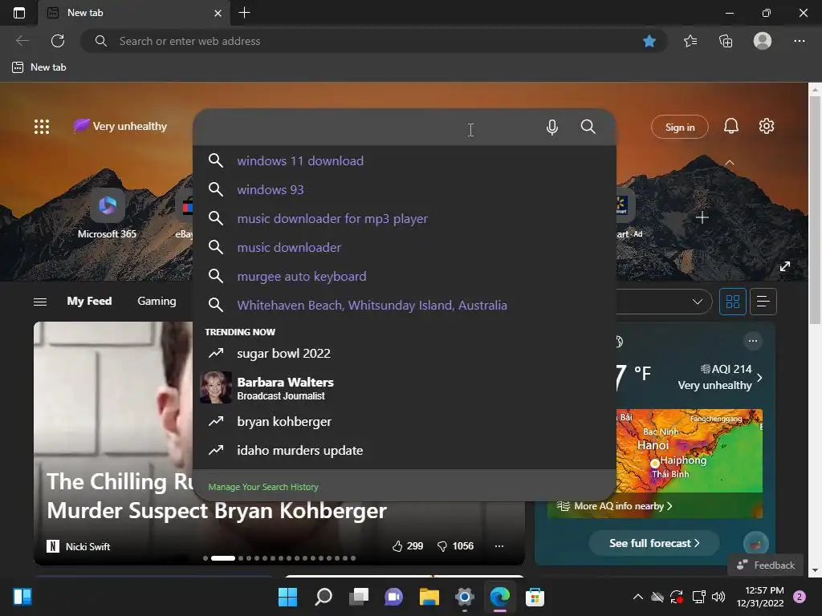Open weather card options menu

(753, 341)
